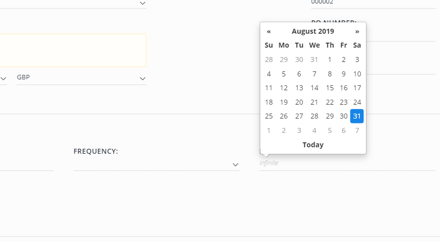Click the August 2019 month header

[313, 31]
